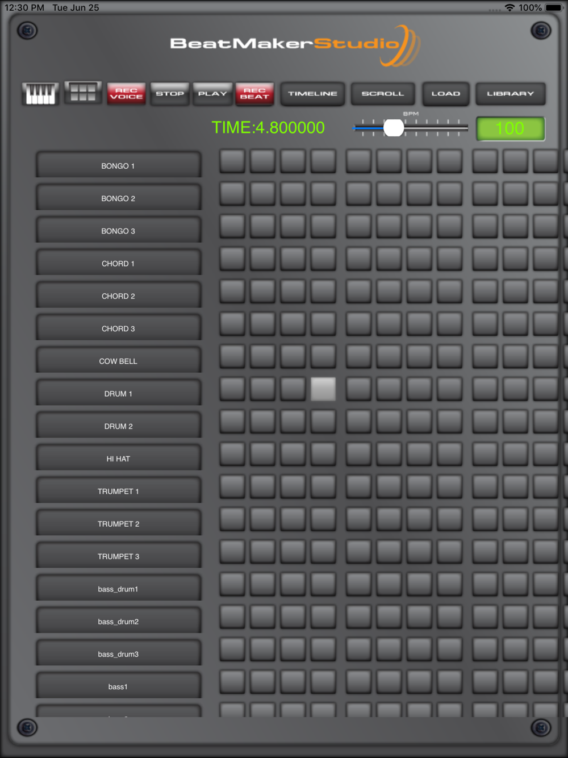The image size is (568, 758).
Task: Tap the DRUM 2 instrument
Action: [118, 426]
